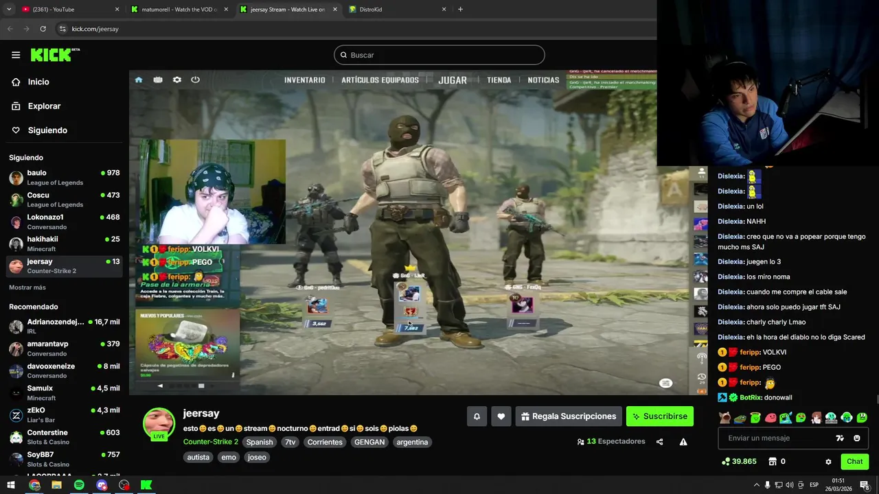
Task: Insert the pink blob emote
Action: tap(770, 418)
